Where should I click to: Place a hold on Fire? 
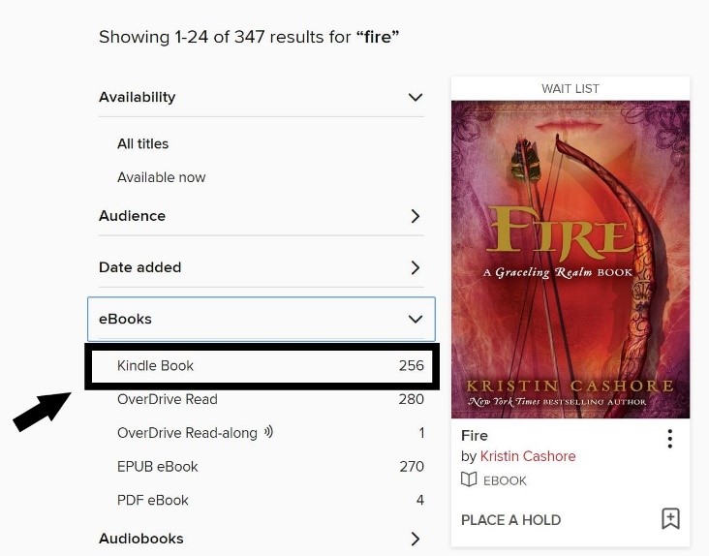[x=510, y=520]
